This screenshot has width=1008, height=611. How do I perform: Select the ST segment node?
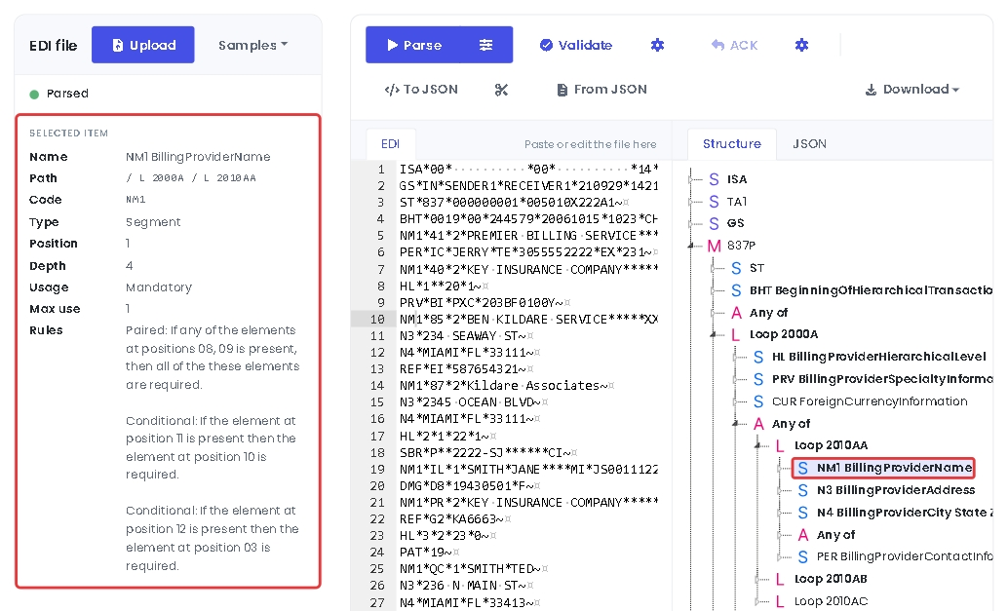(x=756, y=268)
